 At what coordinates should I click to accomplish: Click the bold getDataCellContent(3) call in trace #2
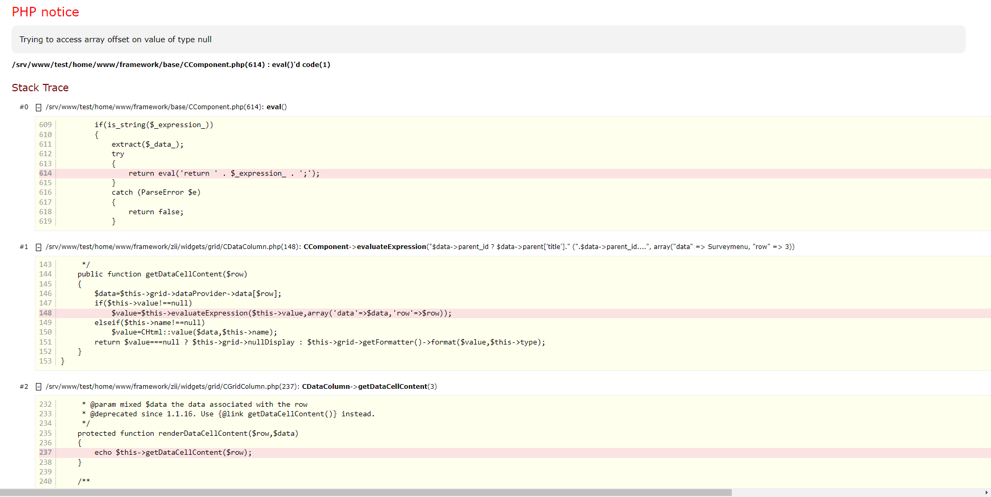(x=397, y=387)
